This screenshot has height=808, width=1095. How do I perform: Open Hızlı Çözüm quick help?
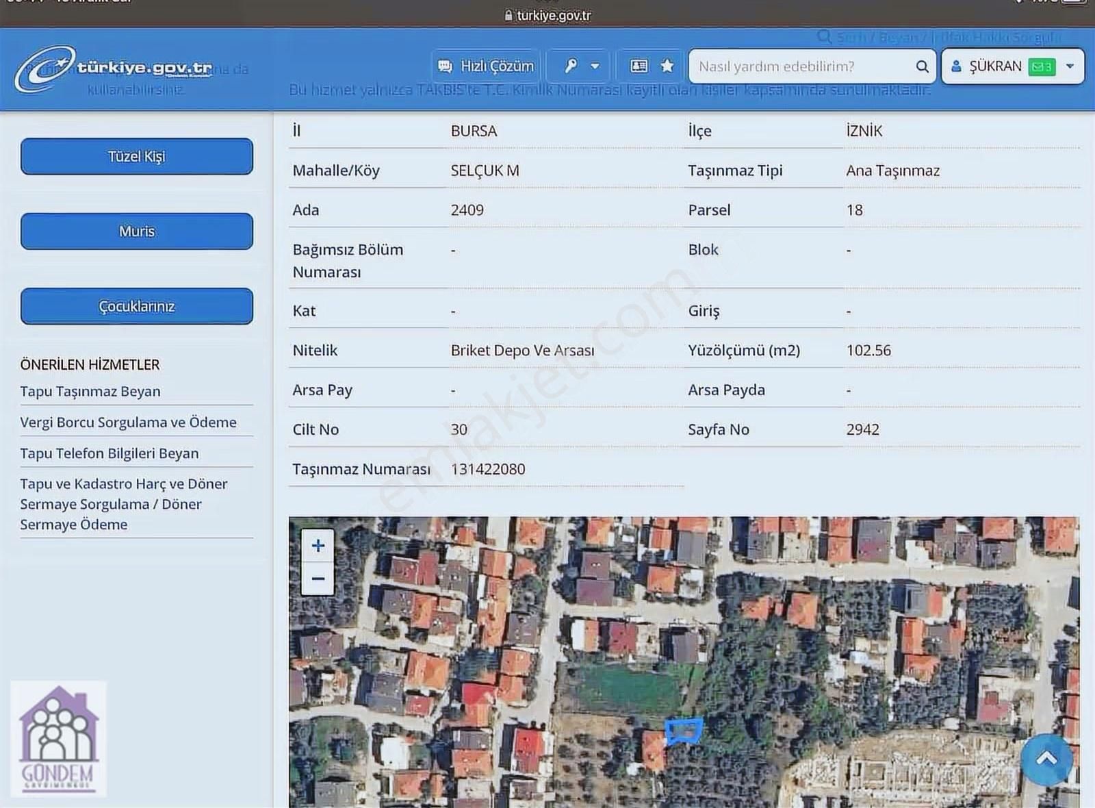click(x=487, y=66)
